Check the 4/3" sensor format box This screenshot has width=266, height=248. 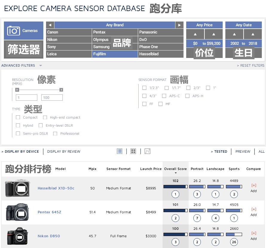click(144, 96)
